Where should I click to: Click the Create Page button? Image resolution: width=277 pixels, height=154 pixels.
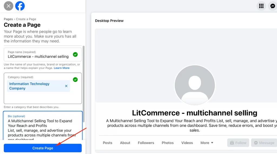tap(43, 148)
